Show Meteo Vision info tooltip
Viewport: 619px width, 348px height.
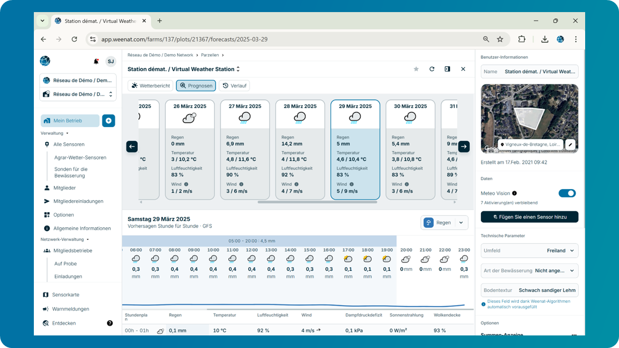[x=515, y=193]
